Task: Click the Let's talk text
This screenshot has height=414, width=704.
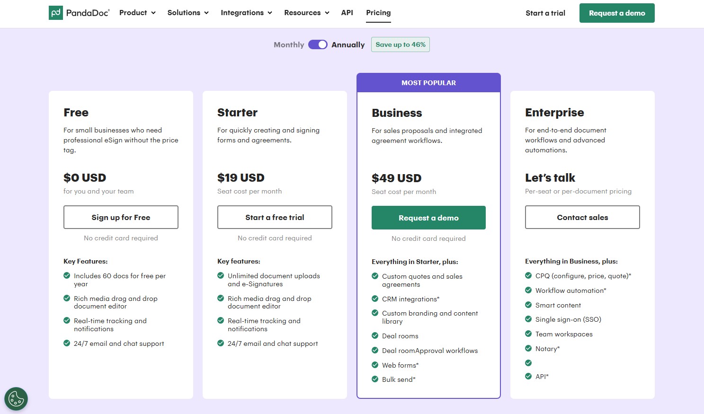Action: (550, 178)
